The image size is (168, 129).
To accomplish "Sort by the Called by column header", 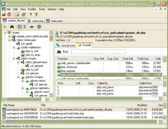I will point(116,83).
